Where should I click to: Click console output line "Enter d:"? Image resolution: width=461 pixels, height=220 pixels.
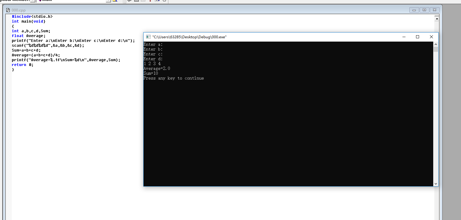pyautogui.click(x=153, y=59)
